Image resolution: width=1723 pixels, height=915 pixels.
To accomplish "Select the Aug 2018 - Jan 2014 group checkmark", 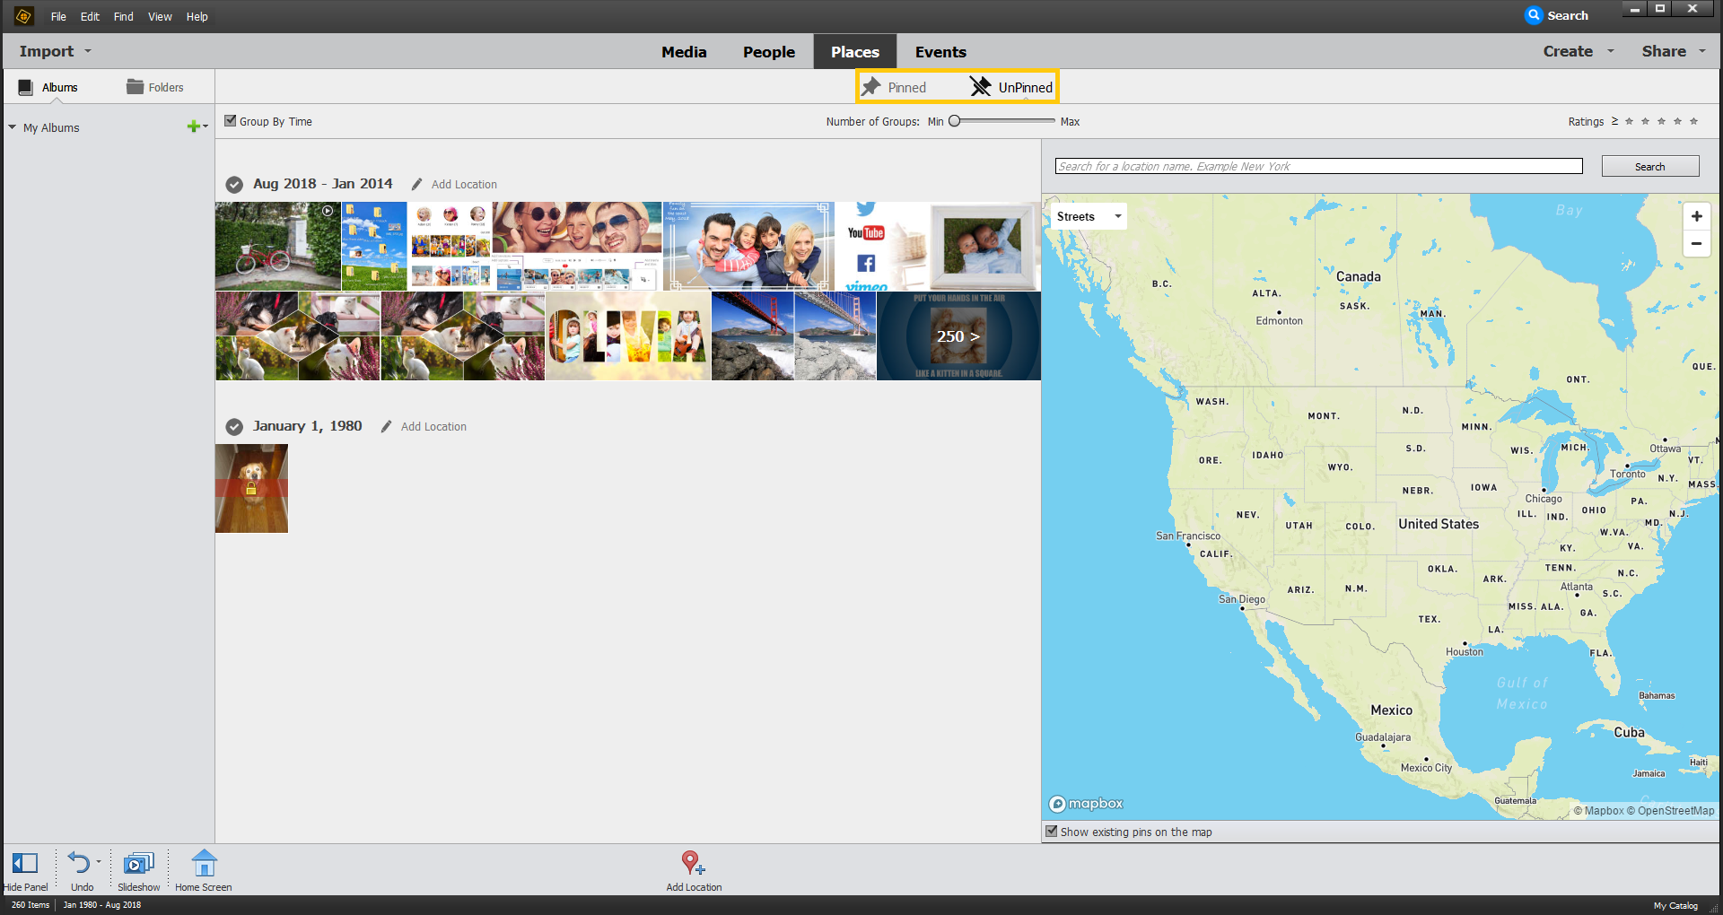I will pos(234,185).
